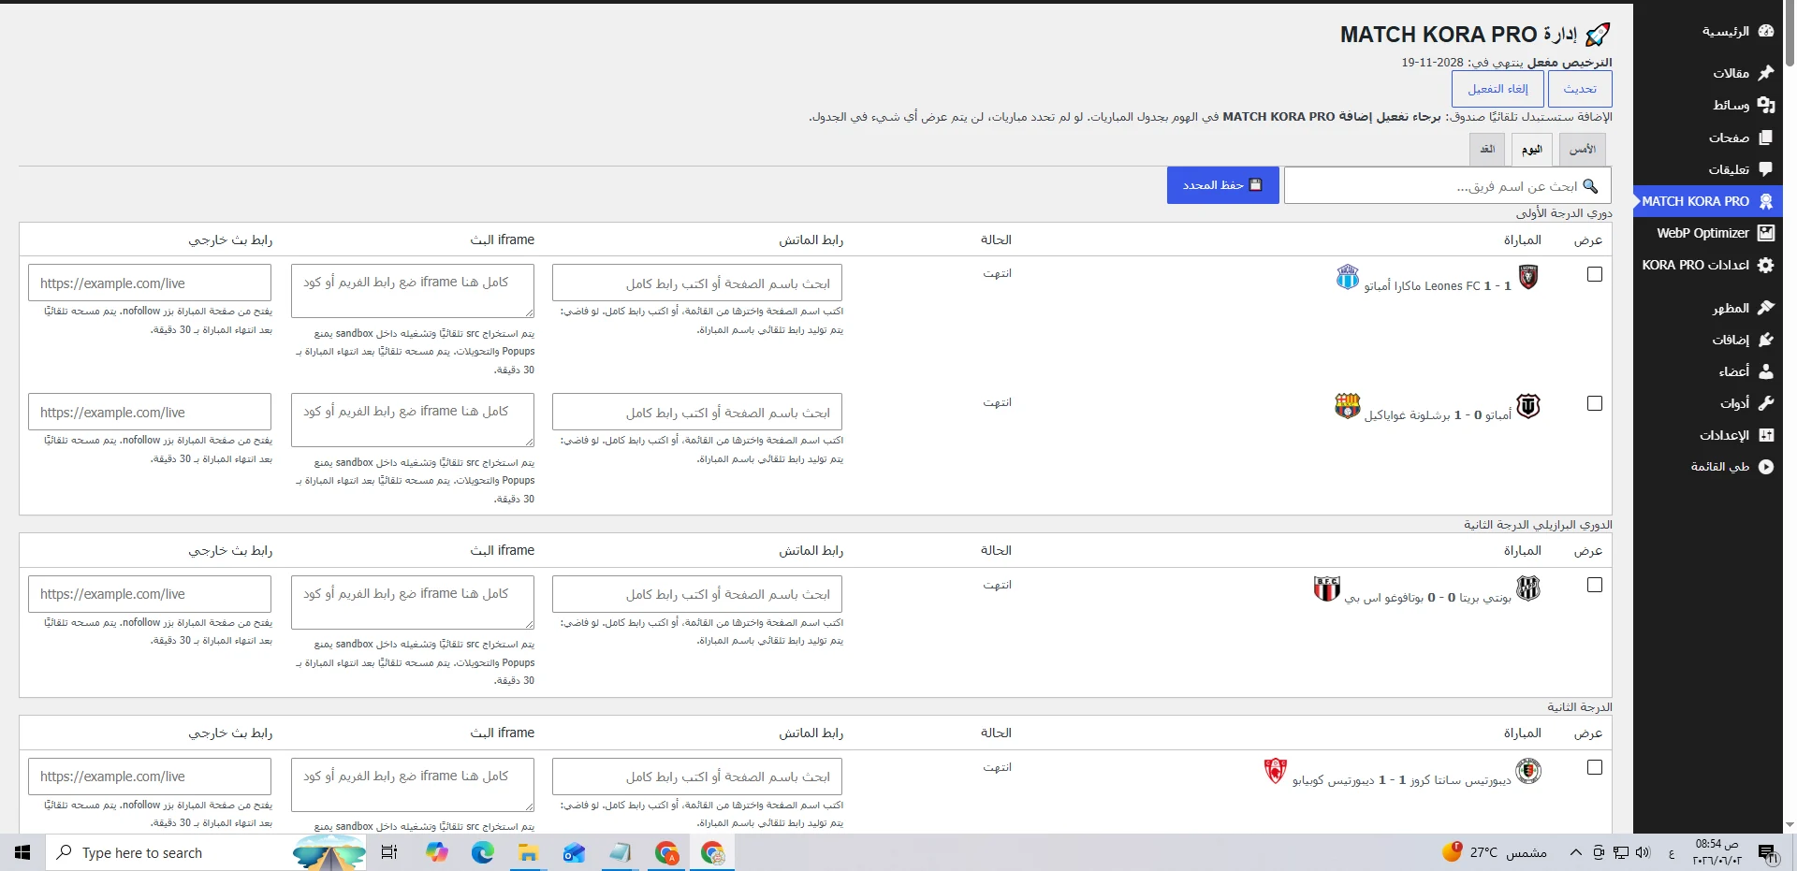Screen dimensions: 1797x871
Task: Click برشلونة غواياكيل club logo
Action: click(x=1347, y=406)
